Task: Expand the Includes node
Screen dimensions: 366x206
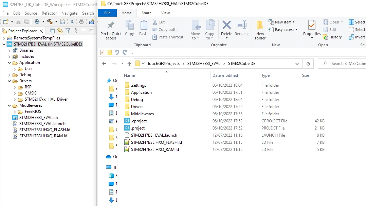Action: point(10,56)
